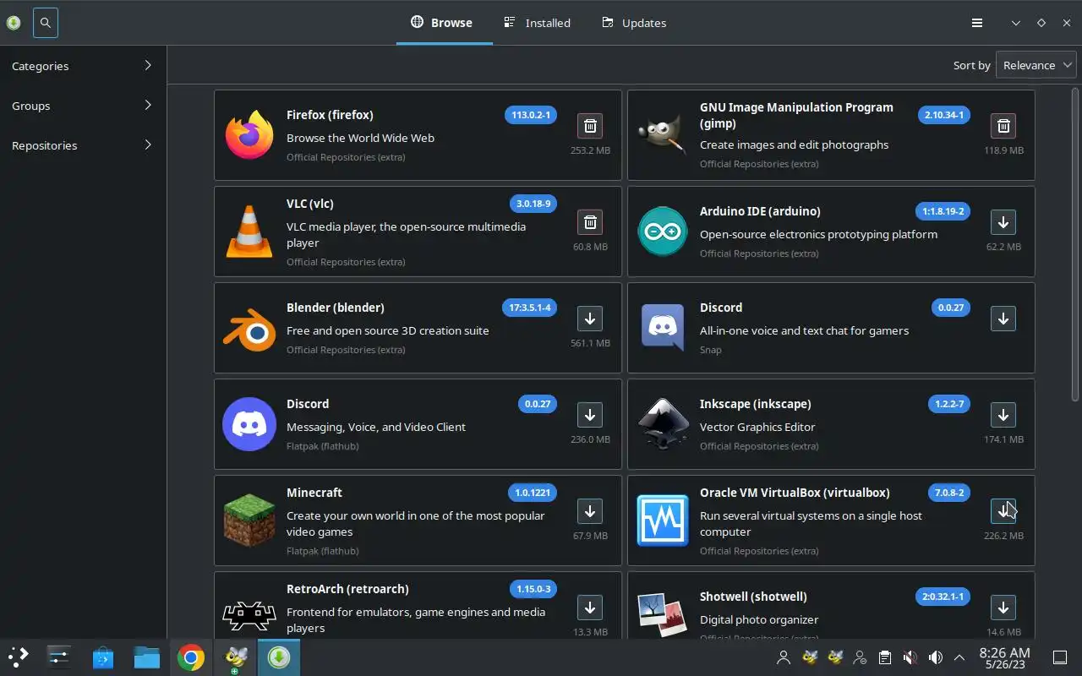This screenshot has height=676, width=1082.
Task: Click the GIMP version badge 2.10.34-1
Action: point(944,115)
